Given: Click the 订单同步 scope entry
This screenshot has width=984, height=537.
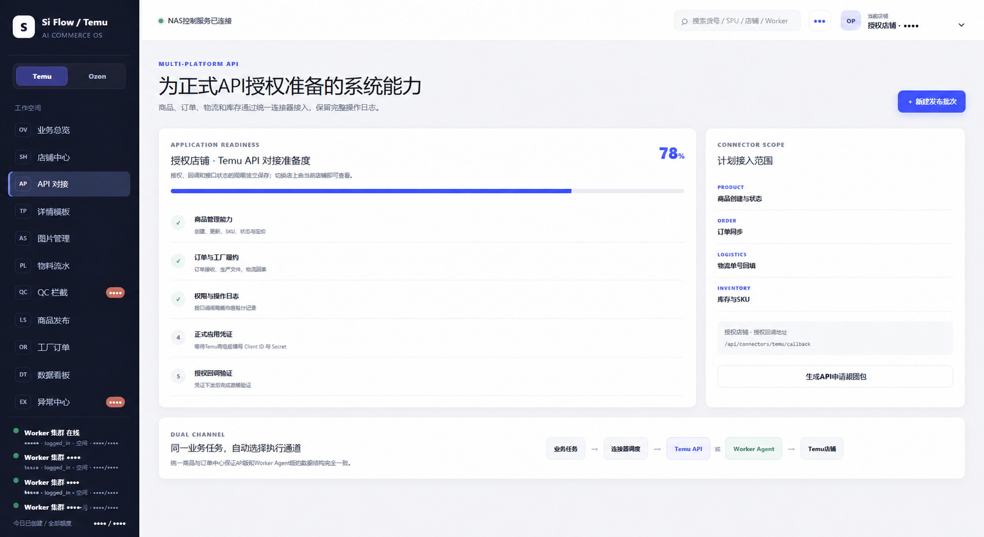Looking at the screenshot, I should tap(730, 232).
